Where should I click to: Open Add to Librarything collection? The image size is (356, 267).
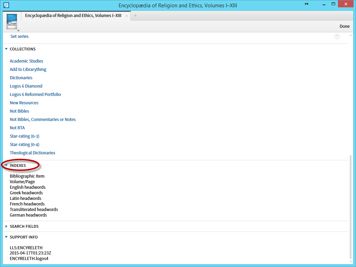click(x=28, y=70)
